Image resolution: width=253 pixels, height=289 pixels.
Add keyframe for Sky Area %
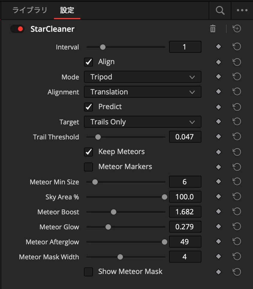pos(219,196)
